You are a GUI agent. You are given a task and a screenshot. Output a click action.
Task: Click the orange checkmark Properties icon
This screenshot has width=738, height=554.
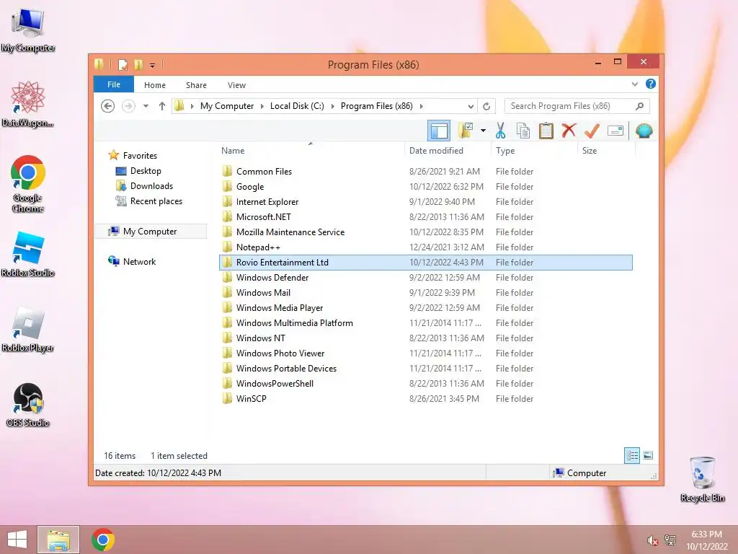(x=592, y=131)
